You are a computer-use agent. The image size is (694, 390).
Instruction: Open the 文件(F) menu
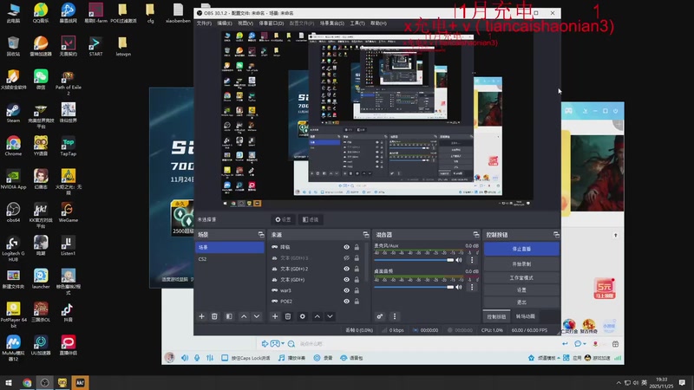(204, 23)
